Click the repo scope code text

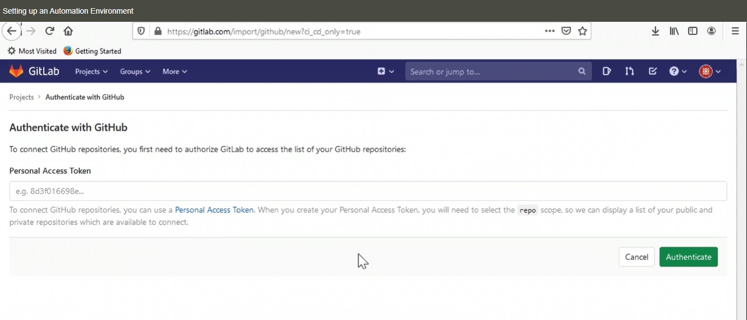[x=528, y=210]
